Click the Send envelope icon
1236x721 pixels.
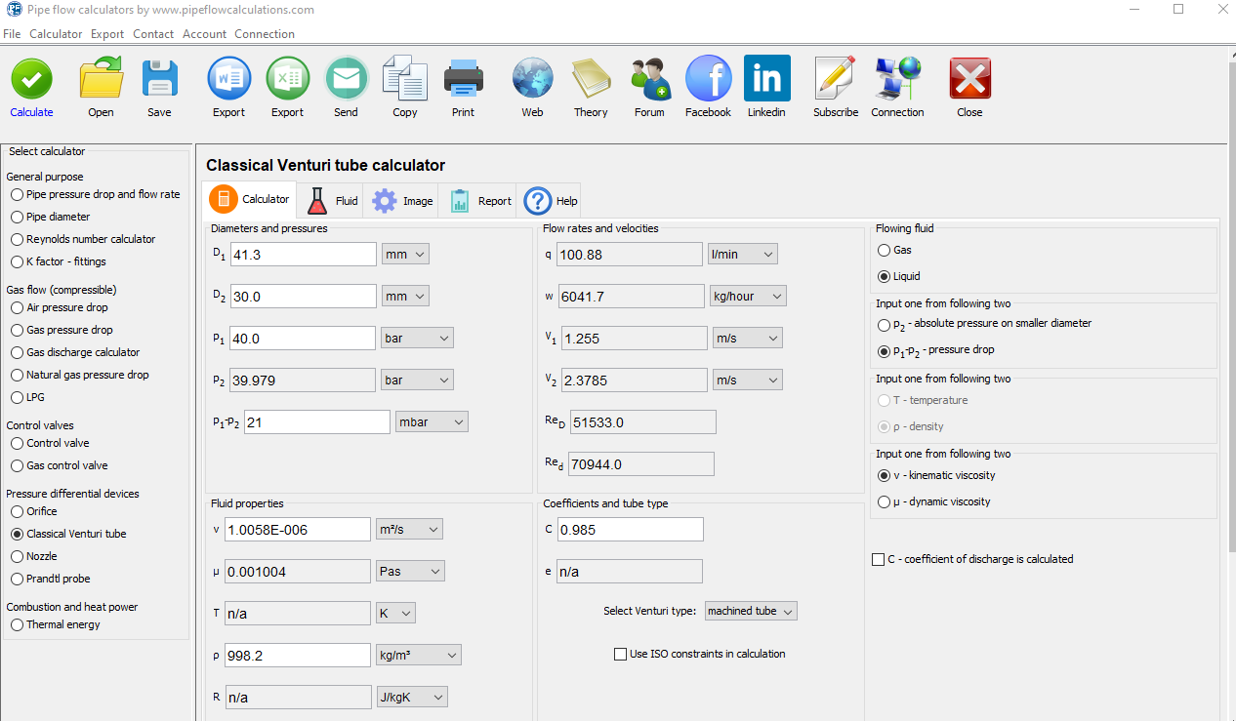(x=346, y=80)
